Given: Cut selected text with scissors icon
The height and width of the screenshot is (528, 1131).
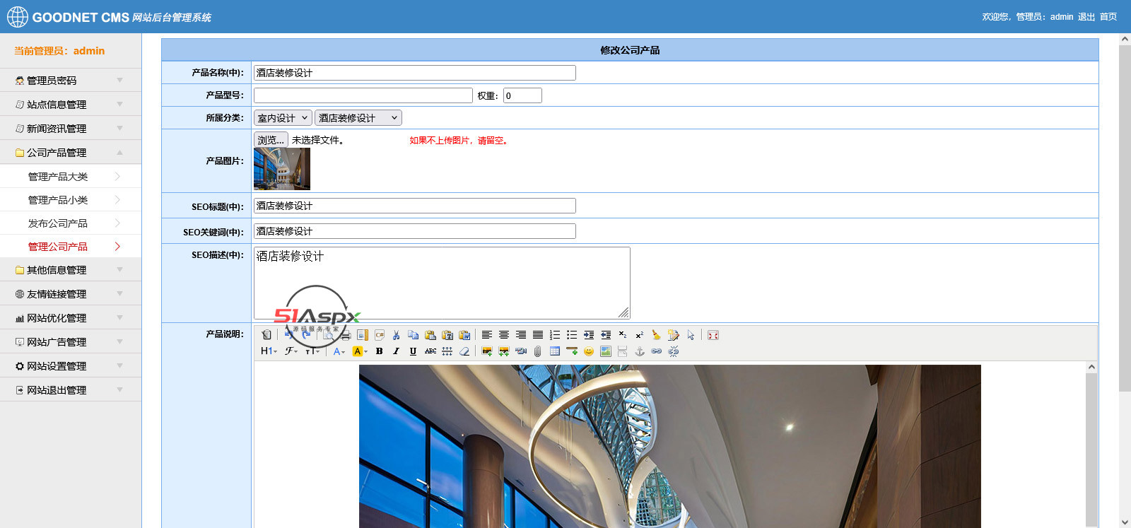Looking at the screenshot, I should click(397, 335).
